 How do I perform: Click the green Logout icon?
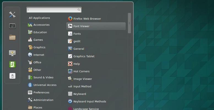[x=12, y=64]
